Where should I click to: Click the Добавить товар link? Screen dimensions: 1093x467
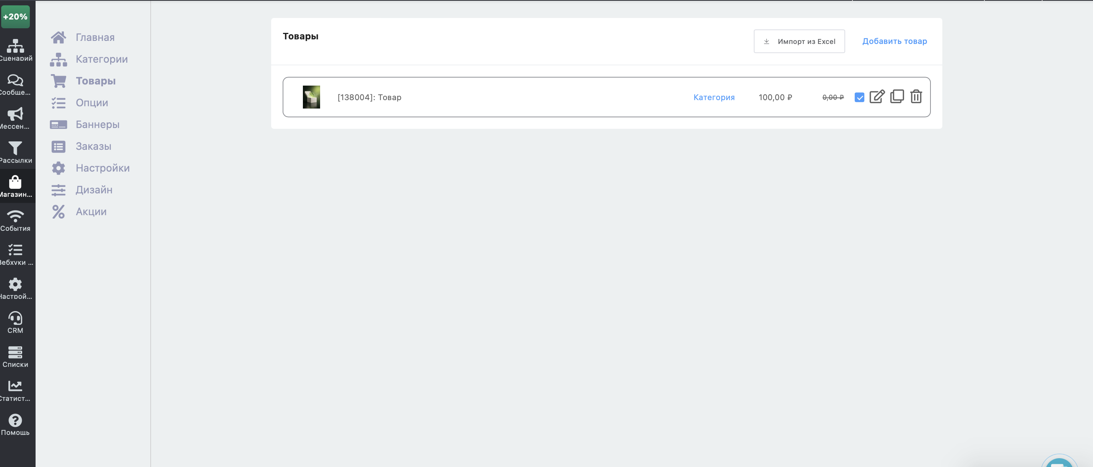895,41
